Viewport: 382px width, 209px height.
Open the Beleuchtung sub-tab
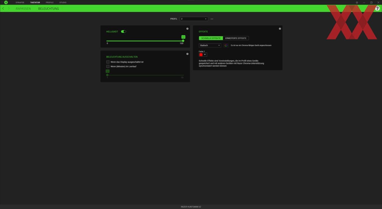pyautogui.click(x=49, y=8)
